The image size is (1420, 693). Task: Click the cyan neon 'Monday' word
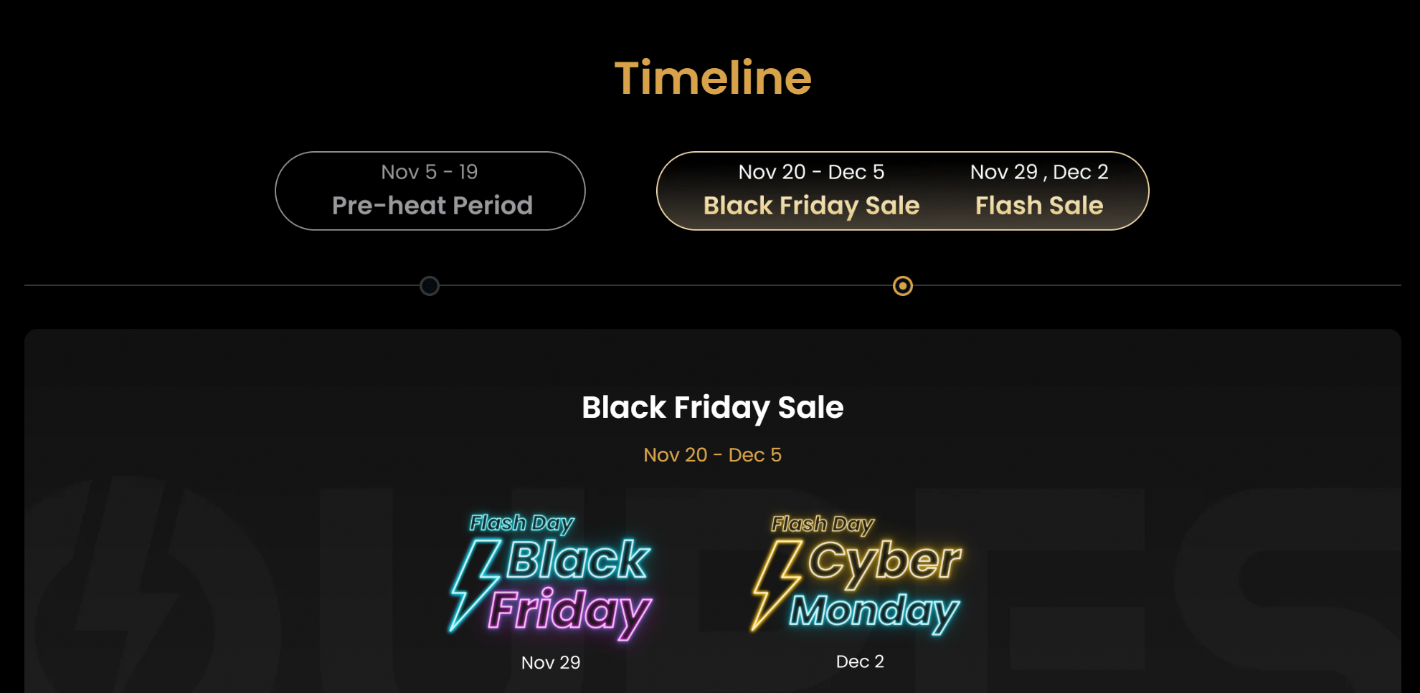click(874, 611)
